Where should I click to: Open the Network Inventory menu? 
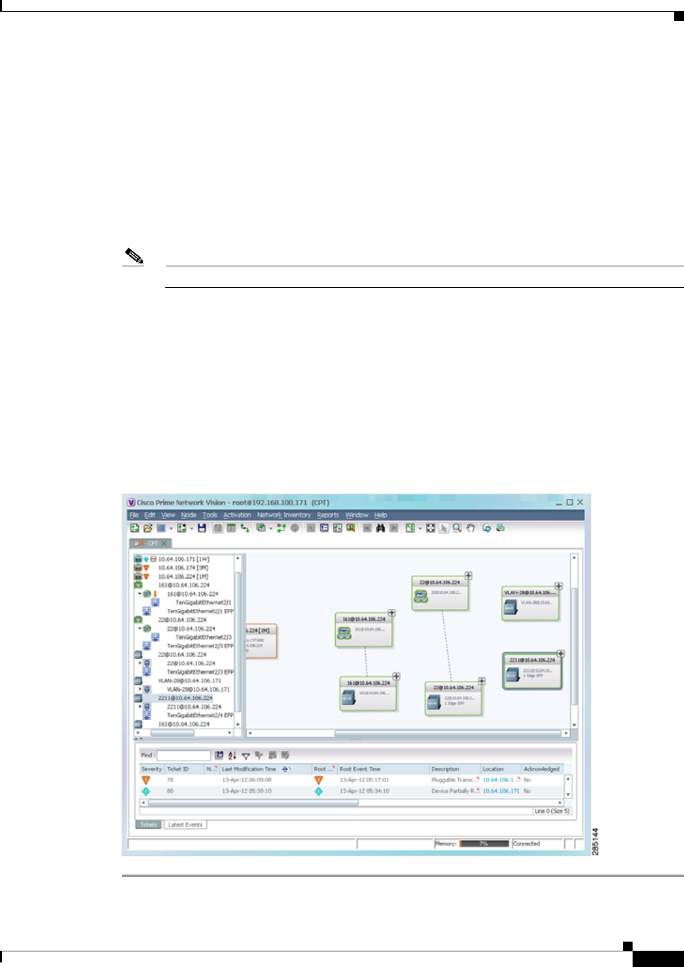(284, 515)
